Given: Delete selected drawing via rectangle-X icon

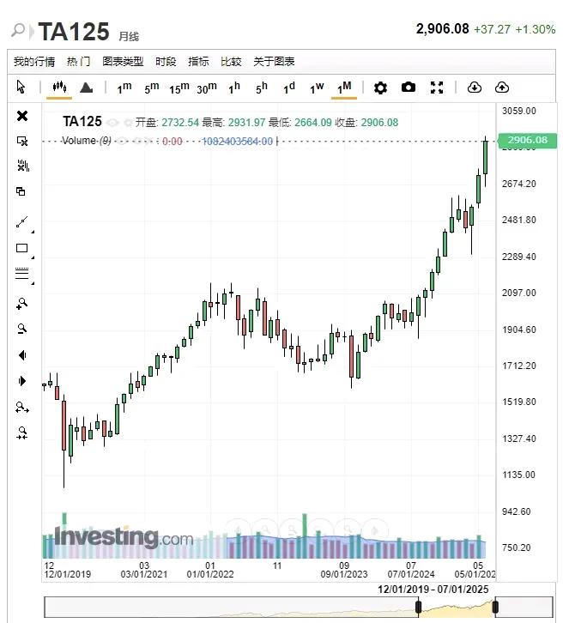Looking at the screenshot, I should click(x=21, y=141).
